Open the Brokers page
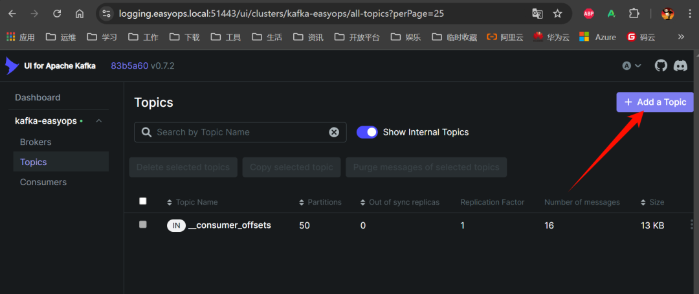 [36, 142]
